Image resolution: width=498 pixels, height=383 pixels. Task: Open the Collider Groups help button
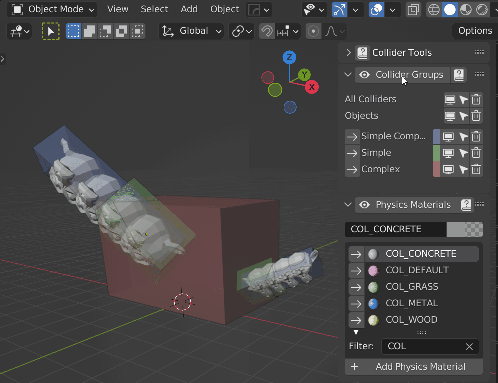(459, 74)
